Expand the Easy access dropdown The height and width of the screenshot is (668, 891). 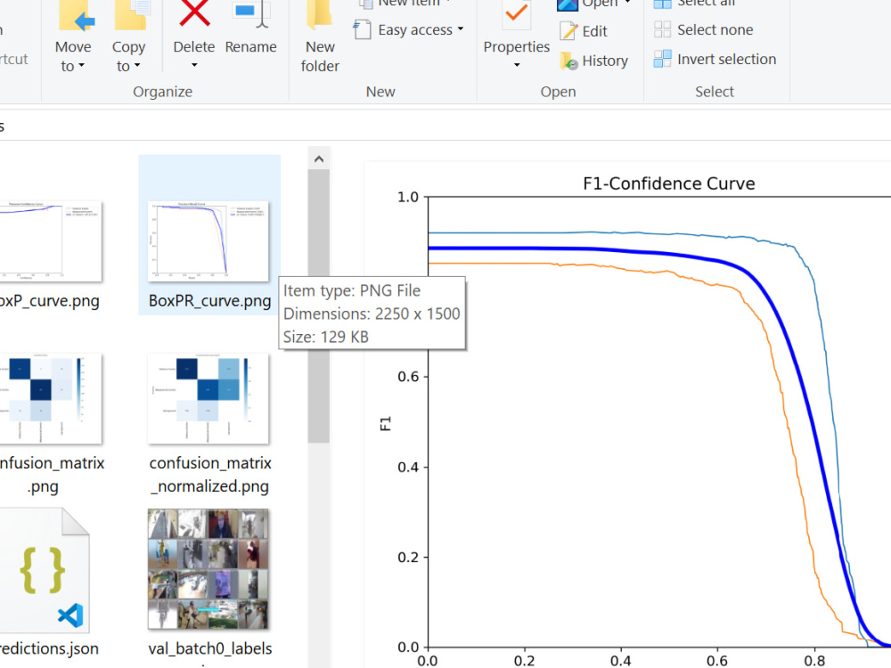[461, 29]
